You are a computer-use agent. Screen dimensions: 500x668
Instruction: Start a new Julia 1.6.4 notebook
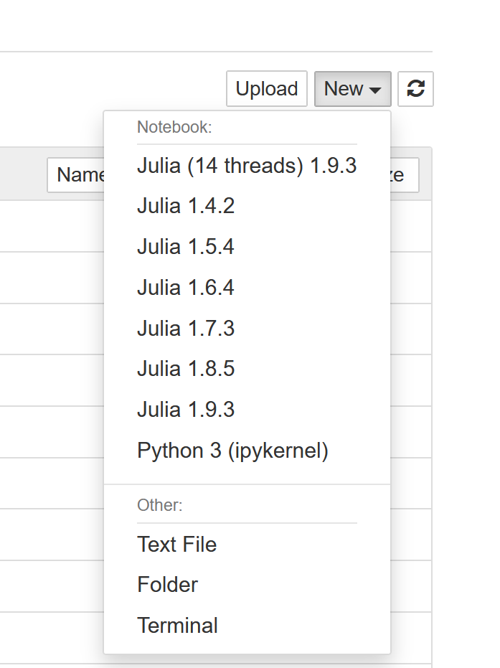(x=186, y=288)
